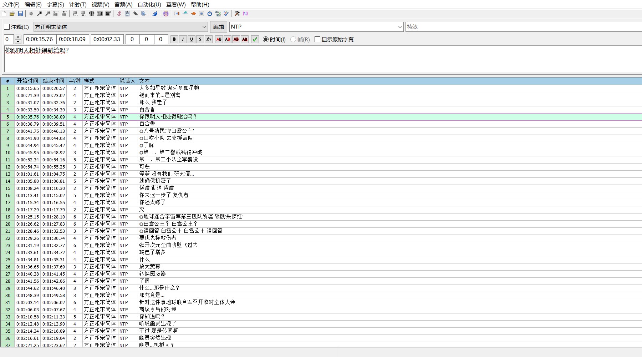
Task: Open Timing Post-Processor clock icon
Action: [x=210, y=14]
